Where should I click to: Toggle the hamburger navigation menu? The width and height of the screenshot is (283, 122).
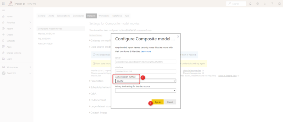pos(3,10)
